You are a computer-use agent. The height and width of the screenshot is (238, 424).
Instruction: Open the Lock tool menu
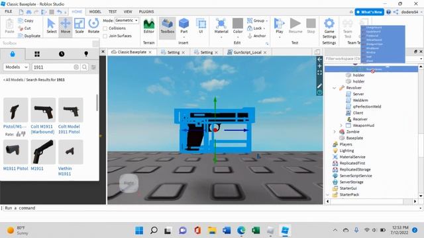pyautogui.click(x=256, y=28)
